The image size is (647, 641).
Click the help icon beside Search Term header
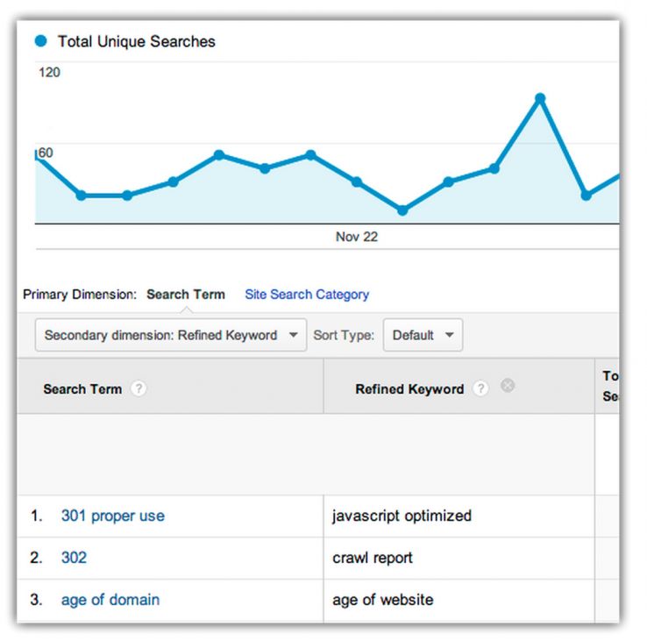(x=139, y=389)
